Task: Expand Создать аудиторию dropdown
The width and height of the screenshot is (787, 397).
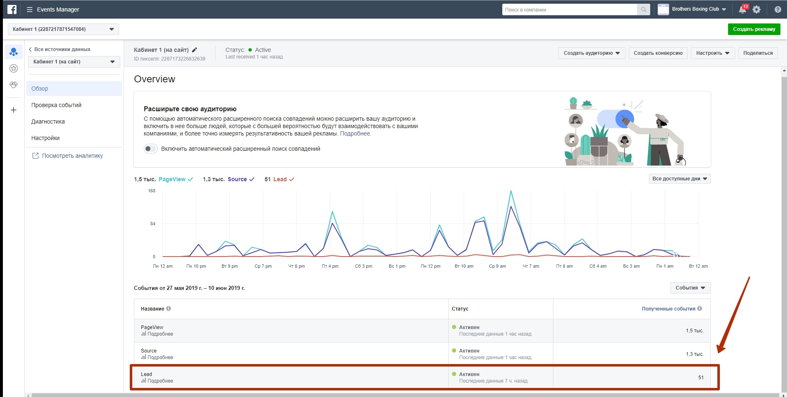Action: click(592, 53)
